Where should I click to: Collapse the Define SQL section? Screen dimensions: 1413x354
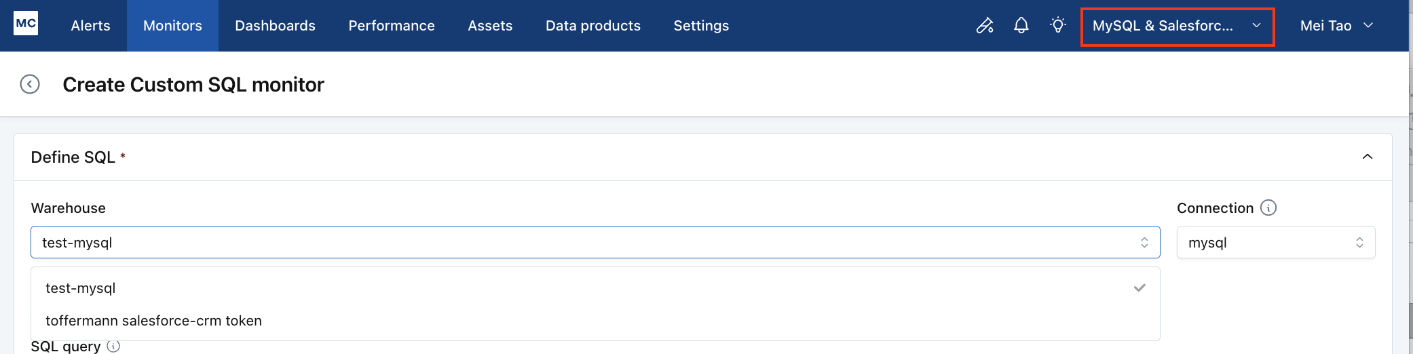(1368, 157)
